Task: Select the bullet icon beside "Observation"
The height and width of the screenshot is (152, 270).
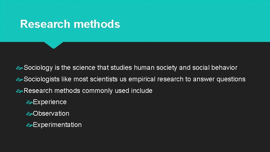Action: [30, 114]
